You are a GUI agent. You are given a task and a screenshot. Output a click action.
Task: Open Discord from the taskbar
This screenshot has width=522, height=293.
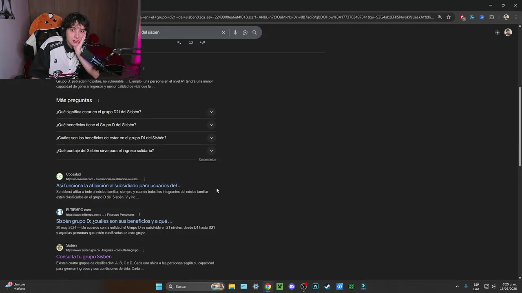click(292, 286)
